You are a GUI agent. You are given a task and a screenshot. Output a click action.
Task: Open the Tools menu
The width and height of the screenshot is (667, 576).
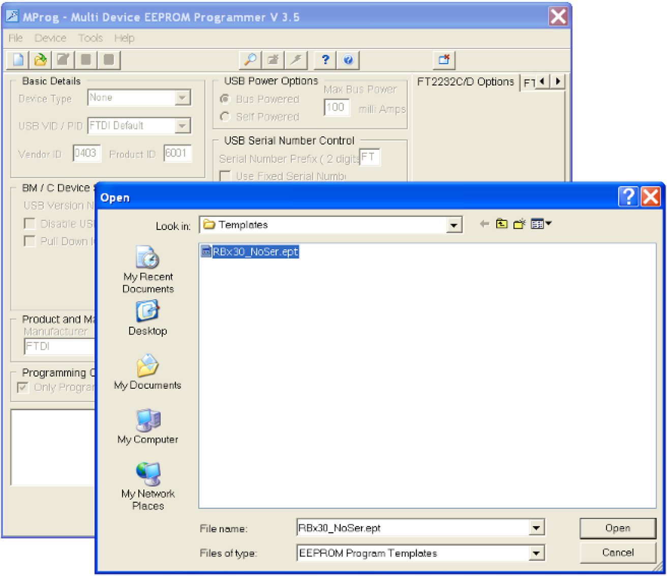90,38
